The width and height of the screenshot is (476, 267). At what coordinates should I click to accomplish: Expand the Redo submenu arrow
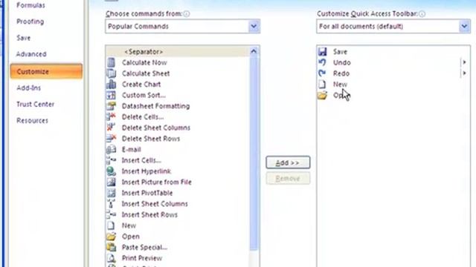464,73
